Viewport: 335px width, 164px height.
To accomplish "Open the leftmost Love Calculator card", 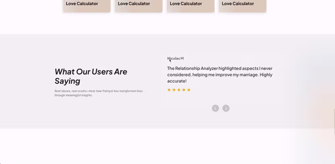I will click(87, 6).
